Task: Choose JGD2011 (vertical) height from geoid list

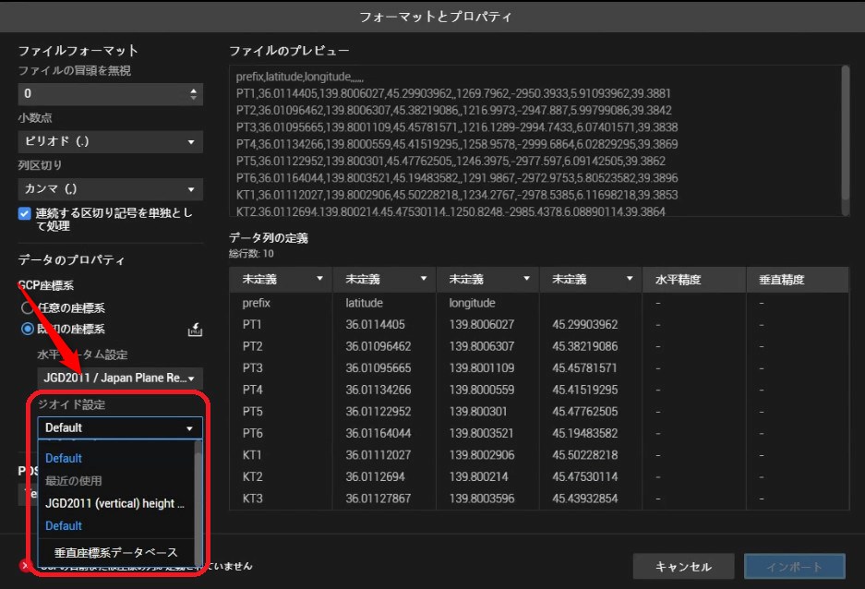Action: point(115,503)
